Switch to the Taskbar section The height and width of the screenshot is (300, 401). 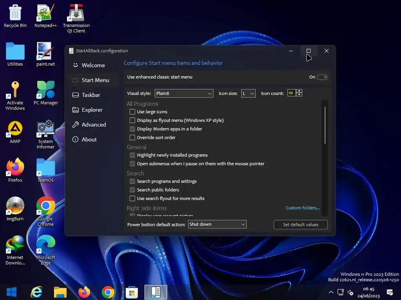[x=93, y=95]
